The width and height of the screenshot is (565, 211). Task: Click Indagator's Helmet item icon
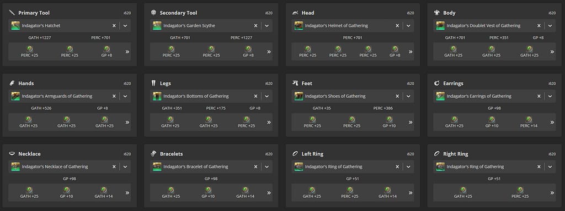click(299, 26)
